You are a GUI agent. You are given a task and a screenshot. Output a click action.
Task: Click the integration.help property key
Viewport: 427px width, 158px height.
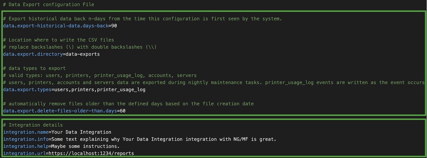coord(26,146)
